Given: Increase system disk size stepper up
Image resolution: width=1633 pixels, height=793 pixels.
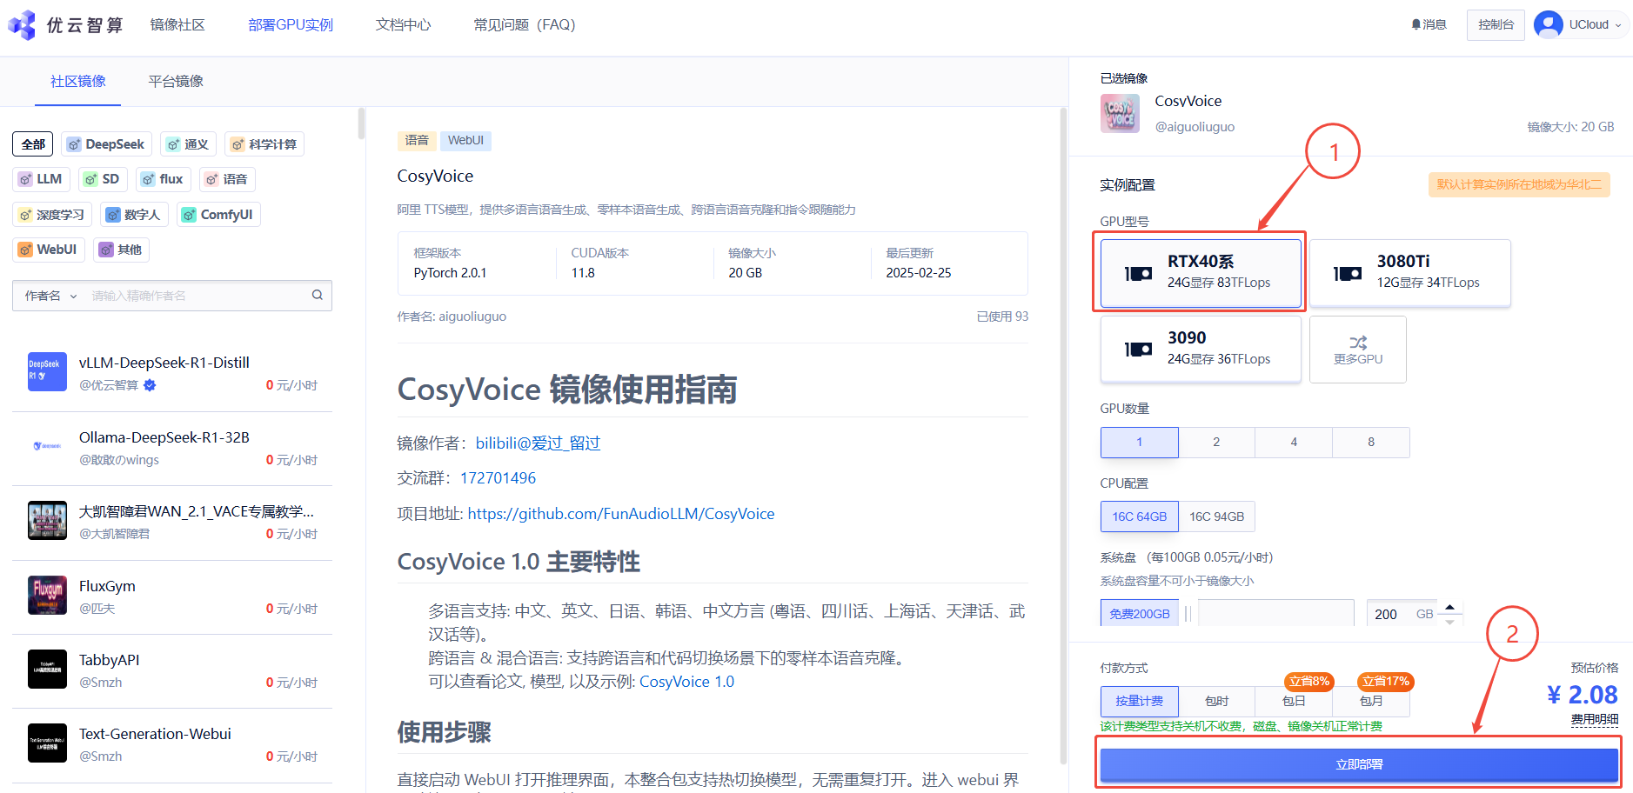Looking at the screenshot, I should pos(1449,607).
